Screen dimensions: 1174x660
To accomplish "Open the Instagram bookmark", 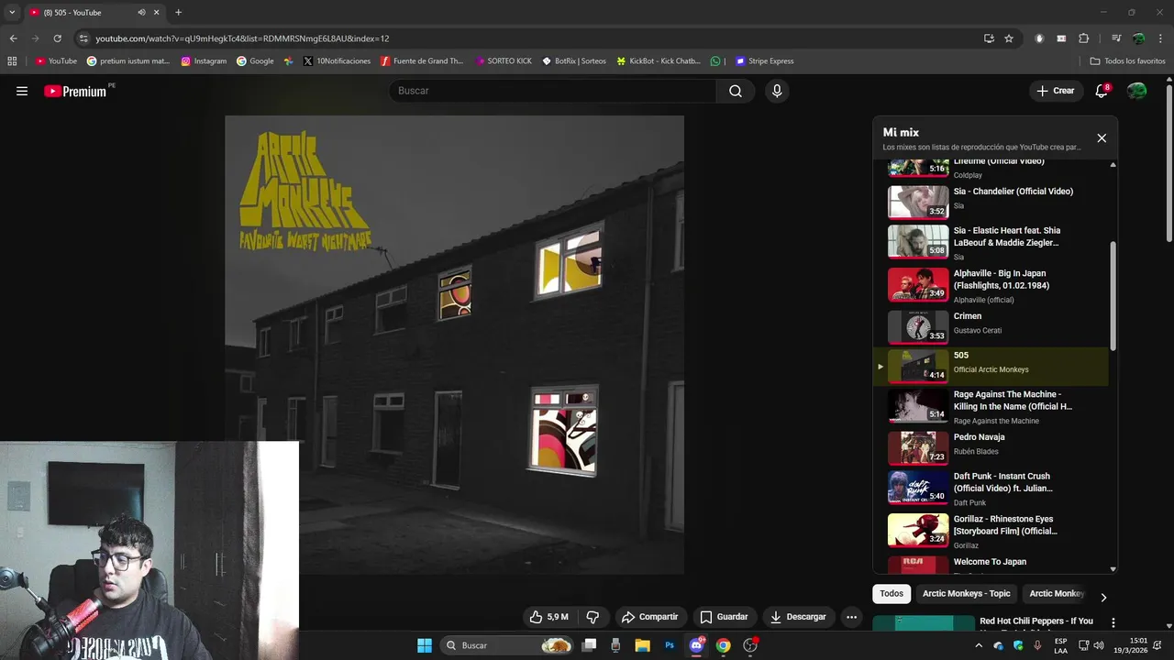I will click(204, 61).
